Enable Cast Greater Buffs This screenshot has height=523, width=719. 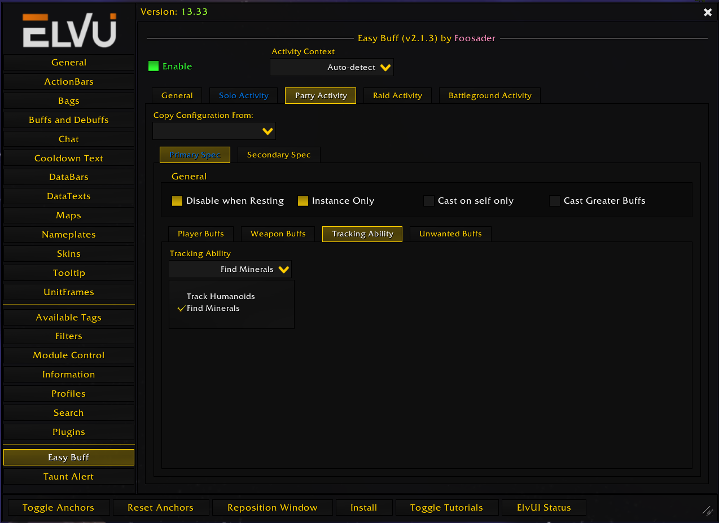[555, 201]
